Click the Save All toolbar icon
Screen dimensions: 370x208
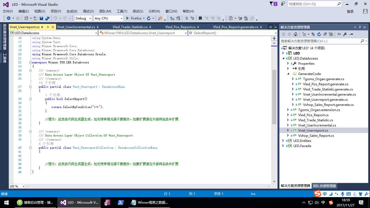click(x=47, y=18)
